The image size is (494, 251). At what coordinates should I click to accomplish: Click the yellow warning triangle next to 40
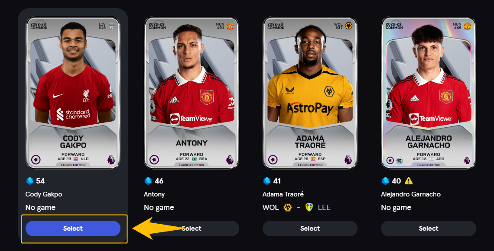point(409,181)
